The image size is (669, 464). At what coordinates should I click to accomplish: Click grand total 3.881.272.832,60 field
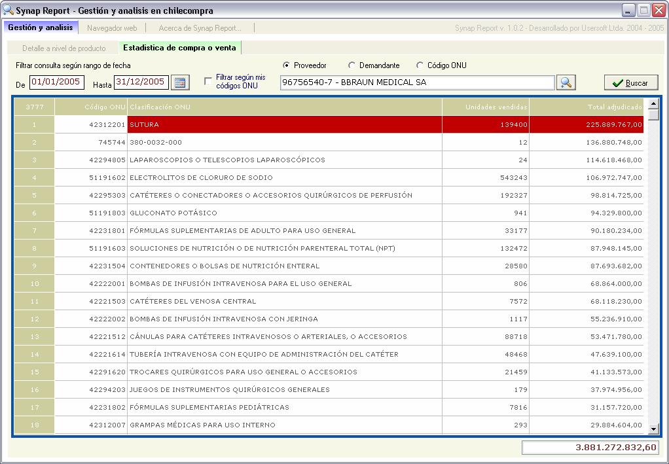pos(590,448)
